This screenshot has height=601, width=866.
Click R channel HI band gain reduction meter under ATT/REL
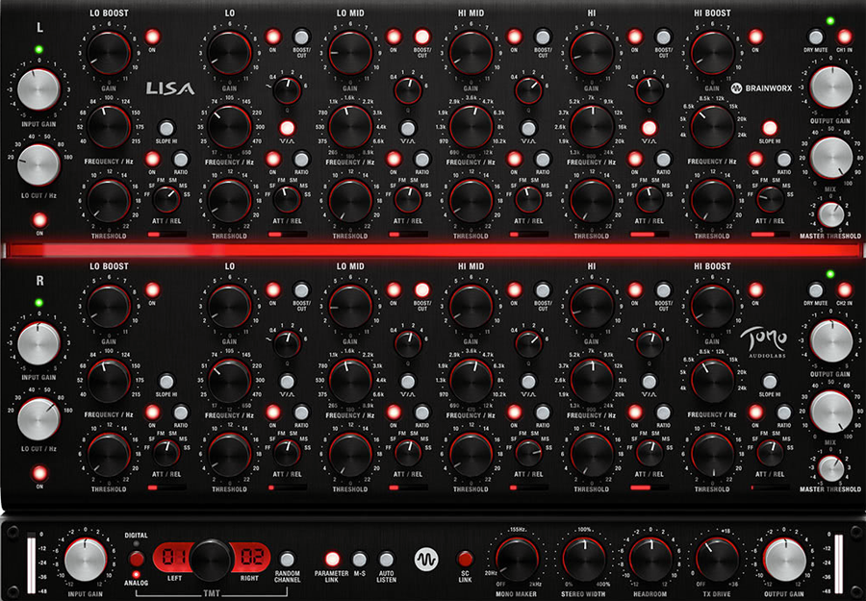click(649, 488)
